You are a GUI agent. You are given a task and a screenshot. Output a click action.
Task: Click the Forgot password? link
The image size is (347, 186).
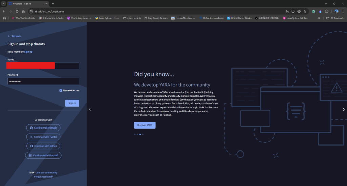point(43,177)
